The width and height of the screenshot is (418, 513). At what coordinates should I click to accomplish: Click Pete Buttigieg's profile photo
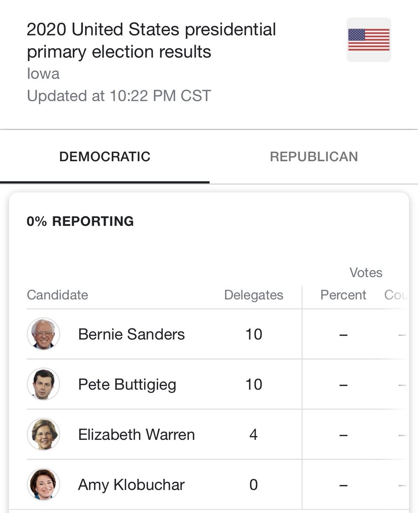click(x=44, y=384)
